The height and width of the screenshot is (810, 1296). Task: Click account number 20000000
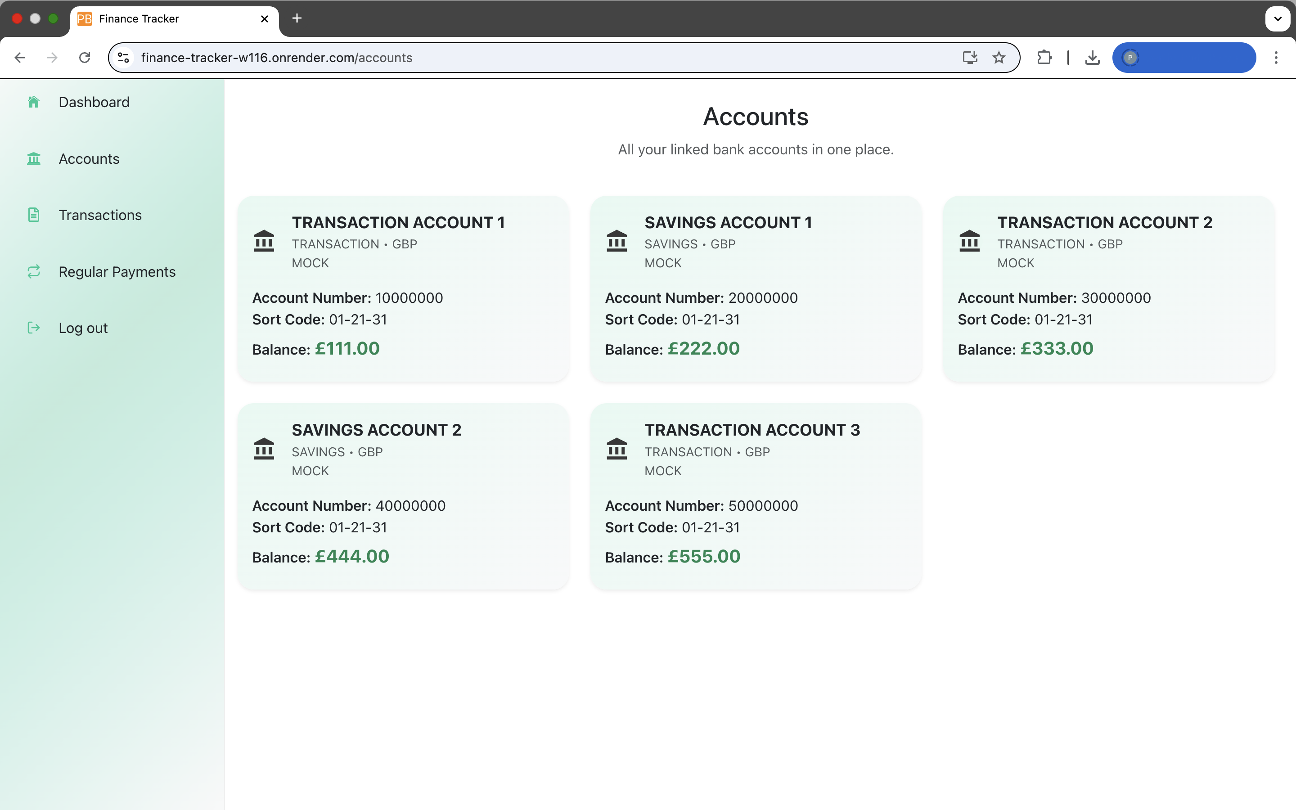coord(763,298)
